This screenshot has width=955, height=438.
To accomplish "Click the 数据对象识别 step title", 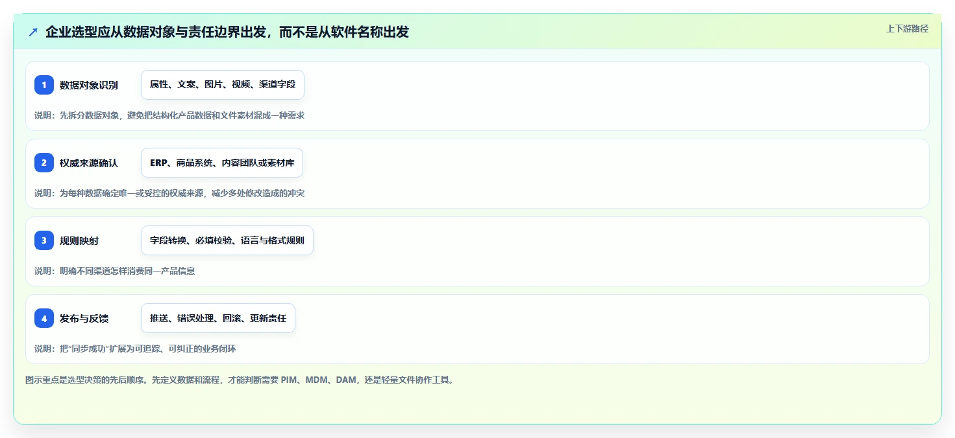I will (89, 85).
